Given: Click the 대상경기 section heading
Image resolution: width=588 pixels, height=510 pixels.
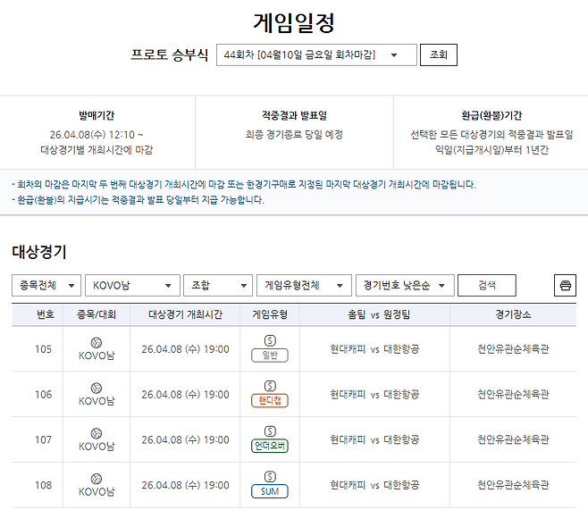Looking at the screenshot, I should 39,252.
